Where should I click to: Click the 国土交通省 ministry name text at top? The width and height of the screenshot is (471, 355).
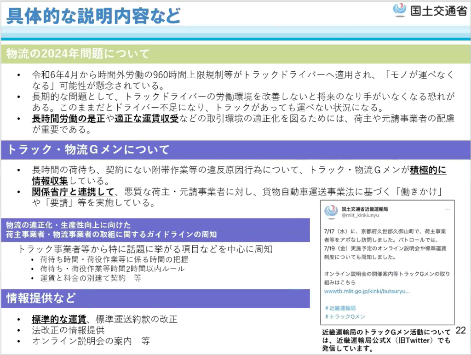coord(438,11)
